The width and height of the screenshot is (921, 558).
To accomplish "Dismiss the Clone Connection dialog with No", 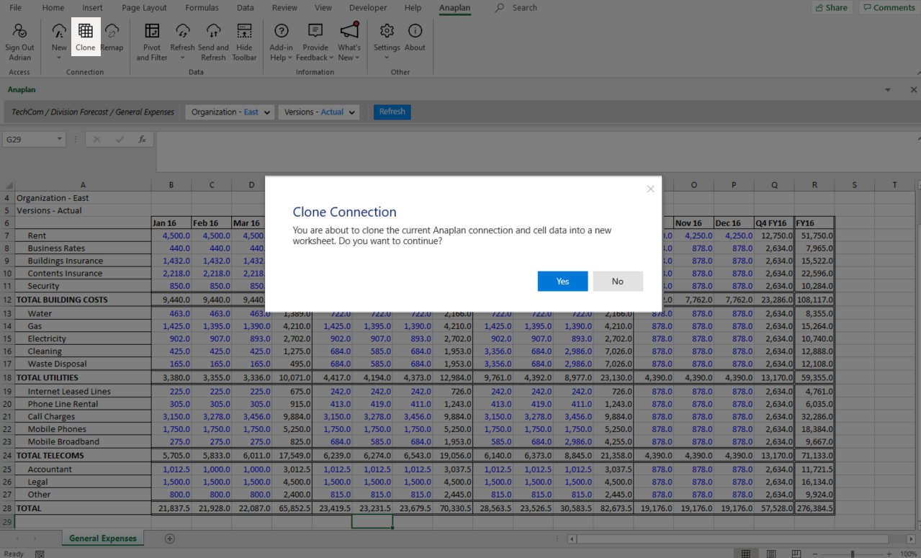I will 618,281.
